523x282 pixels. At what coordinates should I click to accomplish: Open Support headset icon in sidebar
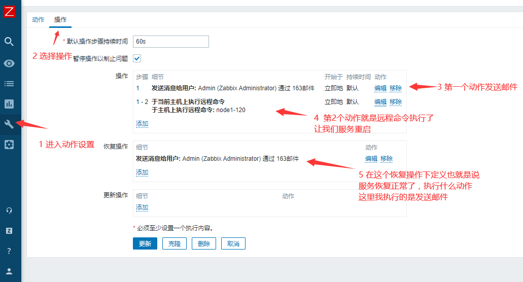(9, 210)
